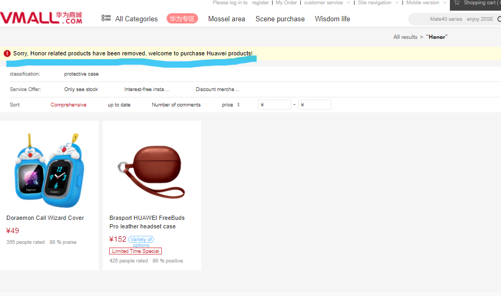The height and width of the screenshot is (296, 501).
Task: Click the search magnifier icon
Action: click(x=499, y=19)
